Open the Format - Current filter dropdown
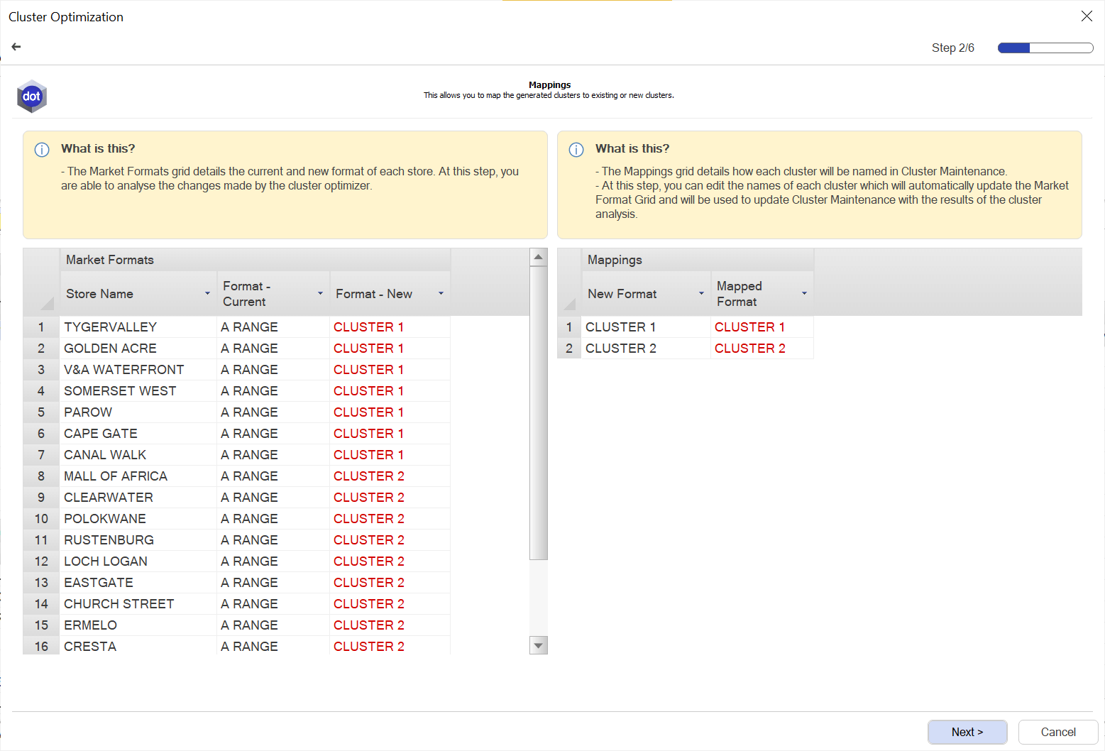Image resolution: width=1105 pixels, height=751 pixels. (320, 294)
